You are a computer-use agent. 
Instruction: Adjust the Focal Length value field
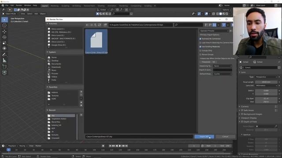click(266, 82)
